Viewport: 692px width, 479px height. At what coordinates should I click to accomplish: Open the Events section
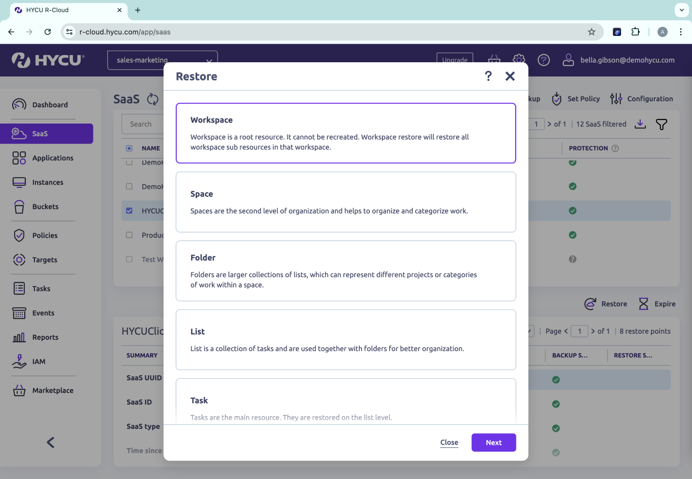[x=43, y=313]
